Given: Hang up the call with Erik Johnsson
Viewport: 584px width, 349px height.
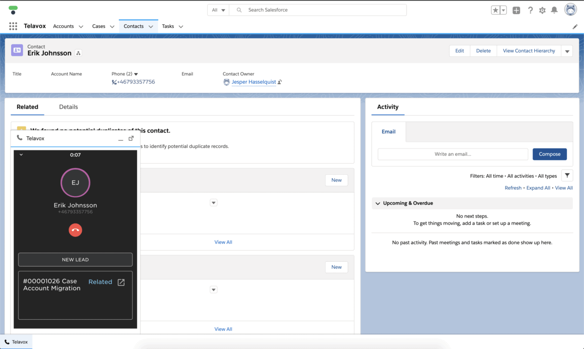Looking at the screenshot, I should pos(75,230).
